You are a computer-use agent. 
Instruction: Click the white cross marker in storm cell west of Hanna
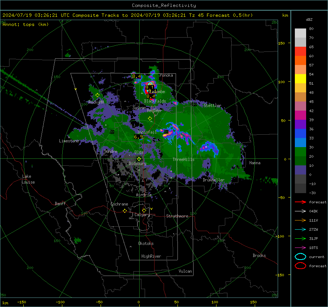(x=206, y=147)
